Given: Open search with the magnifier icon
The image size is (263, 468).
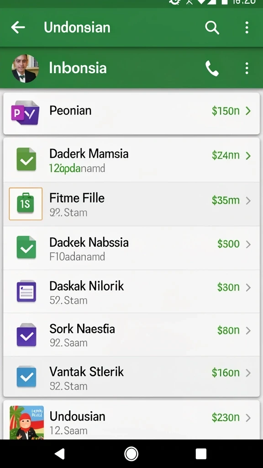Looking at the screenshot, I should (x=212, y=28).
